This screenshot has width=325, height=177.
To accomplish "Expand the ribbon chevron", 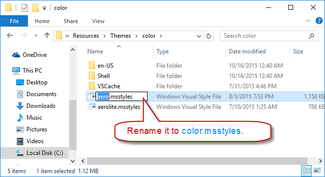I will [308, 21].
